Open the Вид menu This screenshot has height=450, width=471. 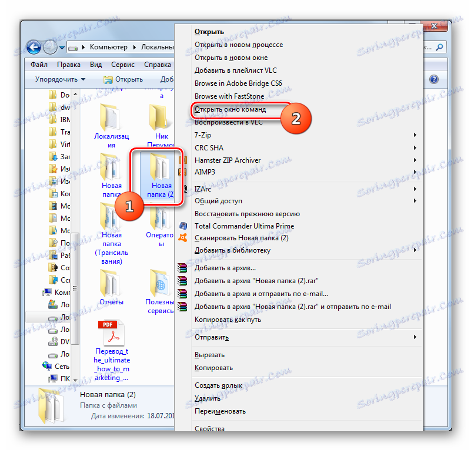click(96, 65)
